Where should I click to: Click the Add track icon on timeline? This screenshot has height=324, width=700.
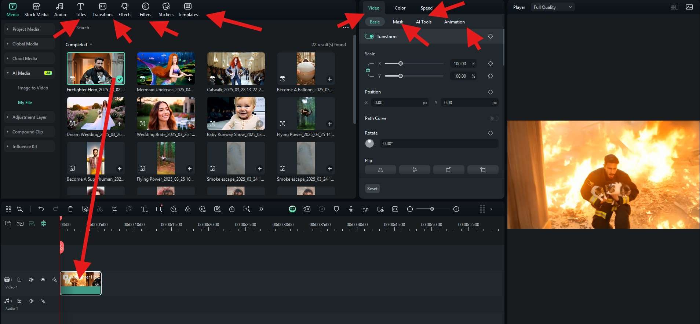8,224
